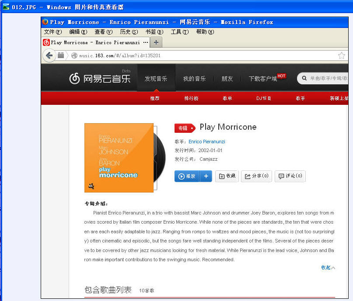Select the 新碟上架 sub-navigation item
The width and height of the screenshot is (353, 301).
339,98
